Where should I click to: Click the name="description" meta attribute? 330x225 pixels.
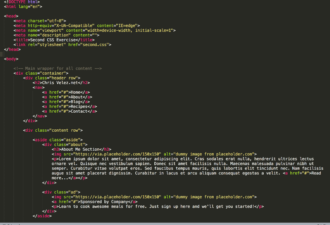point(49,35)
